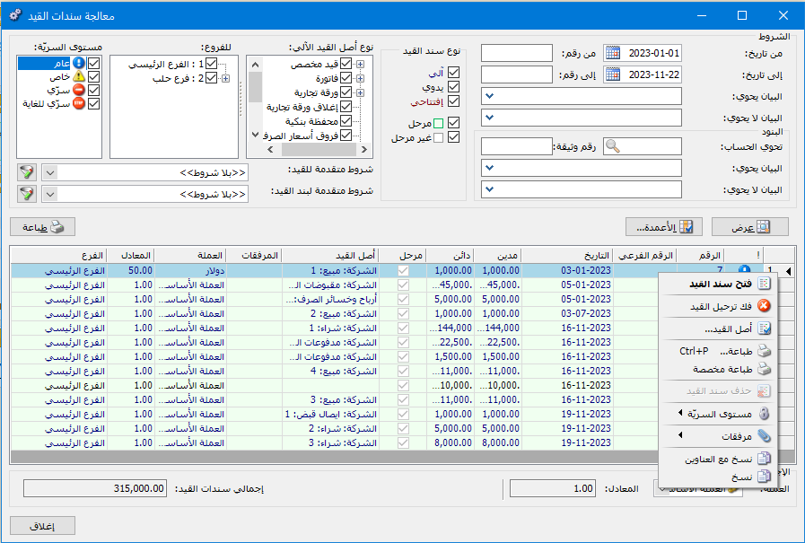
Task: Choose 'أصل القيد...' from context menu
Action: click(x=718, y=329)
